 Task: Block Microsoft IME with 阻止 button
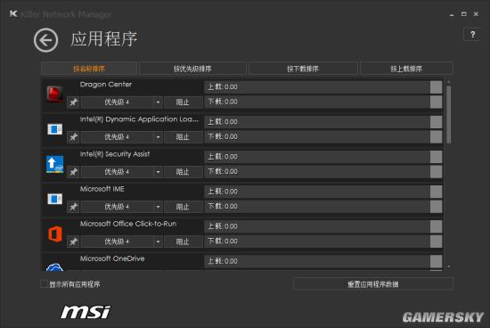183,207
